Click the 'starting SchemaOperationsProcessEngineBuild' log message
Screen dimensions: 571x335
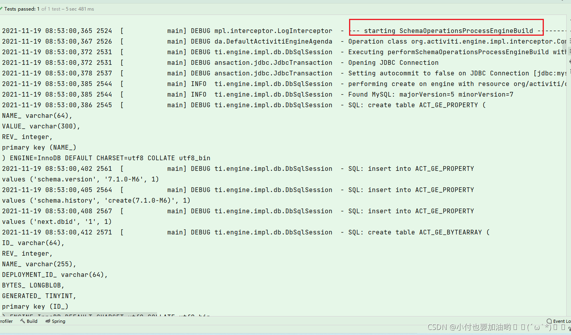point(449,31)
